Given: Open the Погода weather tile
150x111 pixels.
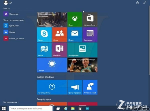Looking at the screenshot, I should coord(52,65).
